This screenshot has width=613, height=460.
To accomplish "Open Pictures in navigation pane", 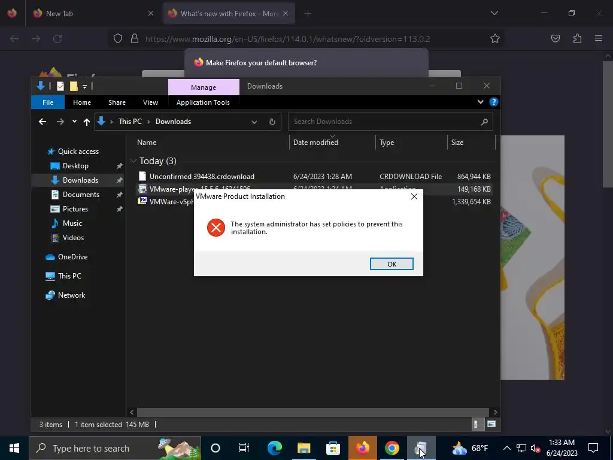I will click(75, 209).
